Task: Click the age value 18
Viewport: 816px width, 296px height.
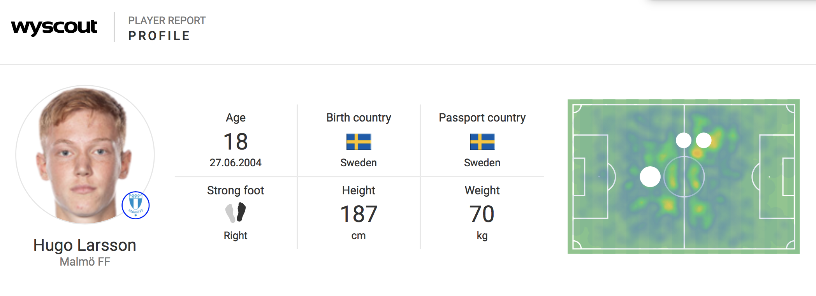Action: point(236,141)
